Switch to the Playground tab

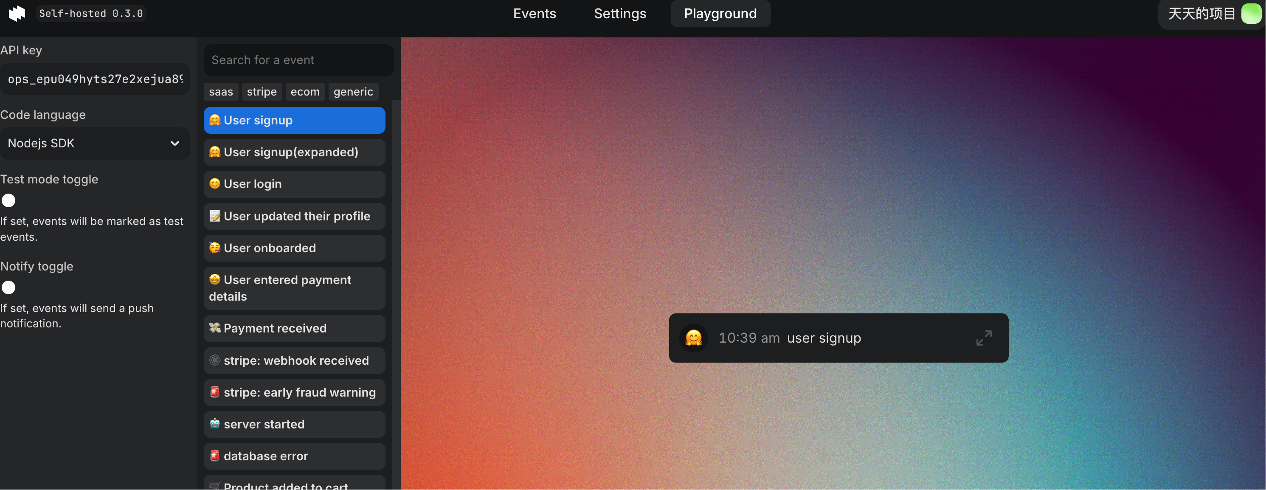point(720,13)
